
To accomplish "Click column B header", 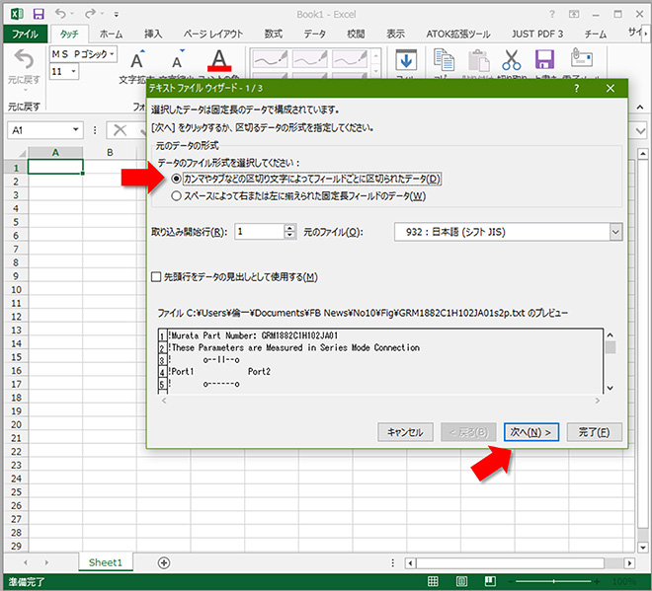I will click(110, 152).
